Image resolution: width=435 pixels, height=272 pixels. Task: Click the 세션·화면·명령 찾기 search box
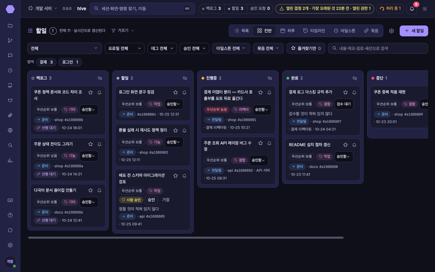click(x=142, y=8)
